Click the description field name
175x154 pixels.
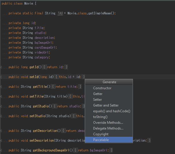[x=44, y=38]
